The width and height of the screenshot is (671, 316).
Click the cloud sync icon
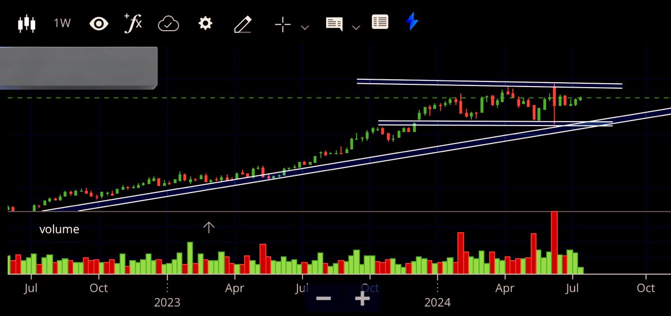click(x=168, y=23)
